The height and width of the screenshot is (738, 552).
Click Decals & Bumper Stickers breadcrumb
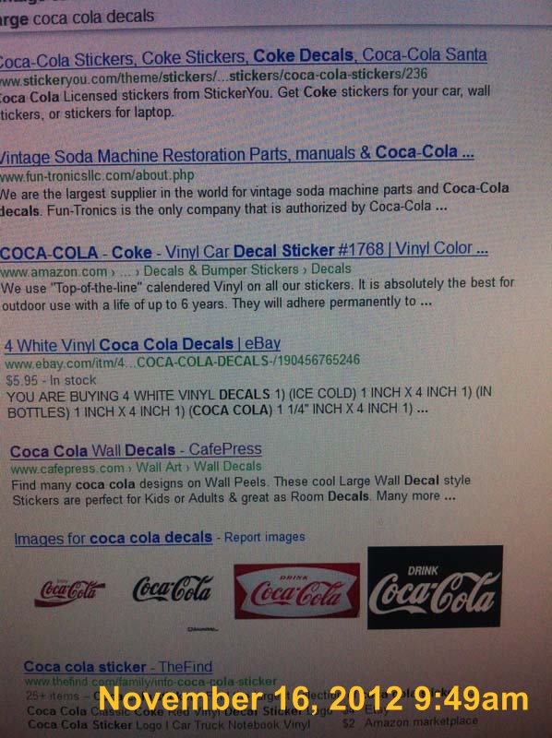pos(221,270)
